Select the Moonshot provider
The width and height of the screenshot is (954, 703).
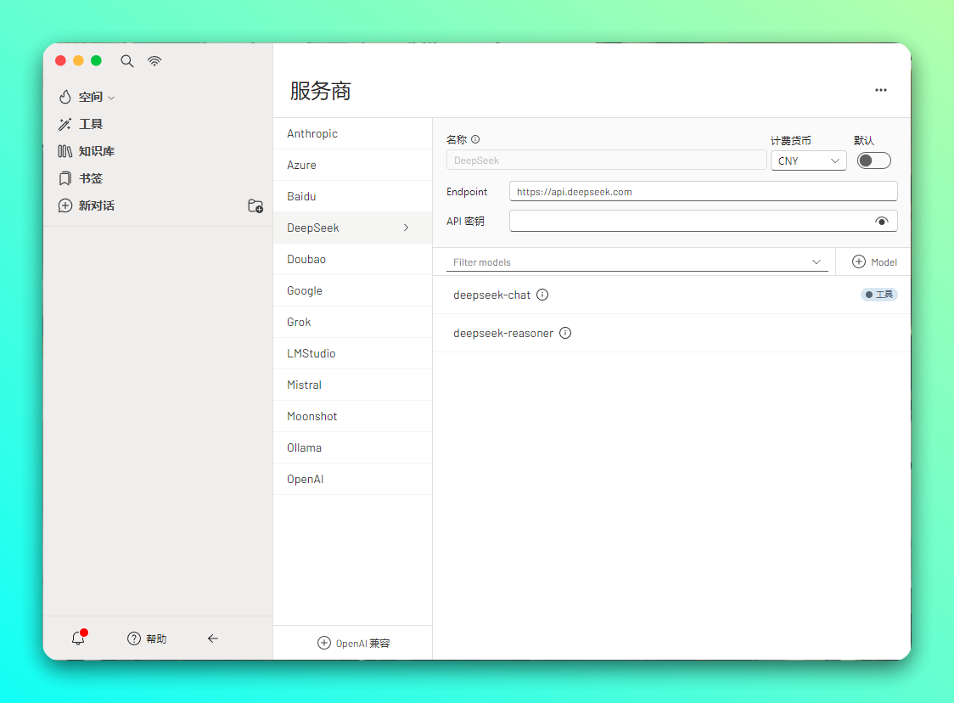coord(352,416)
